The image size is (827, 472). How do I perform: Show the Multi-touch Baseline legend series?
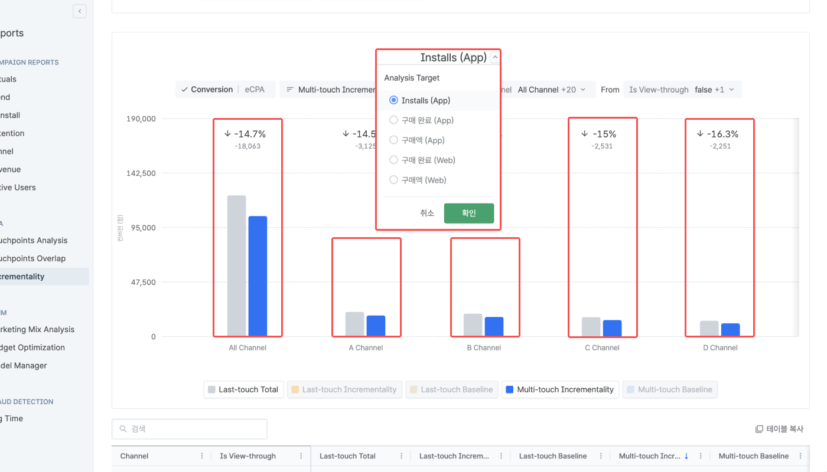click(x=670, y=389)
